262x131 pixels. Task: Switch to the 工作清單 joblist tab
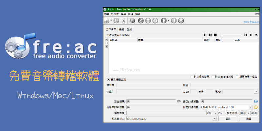click(x=111, y=29)
